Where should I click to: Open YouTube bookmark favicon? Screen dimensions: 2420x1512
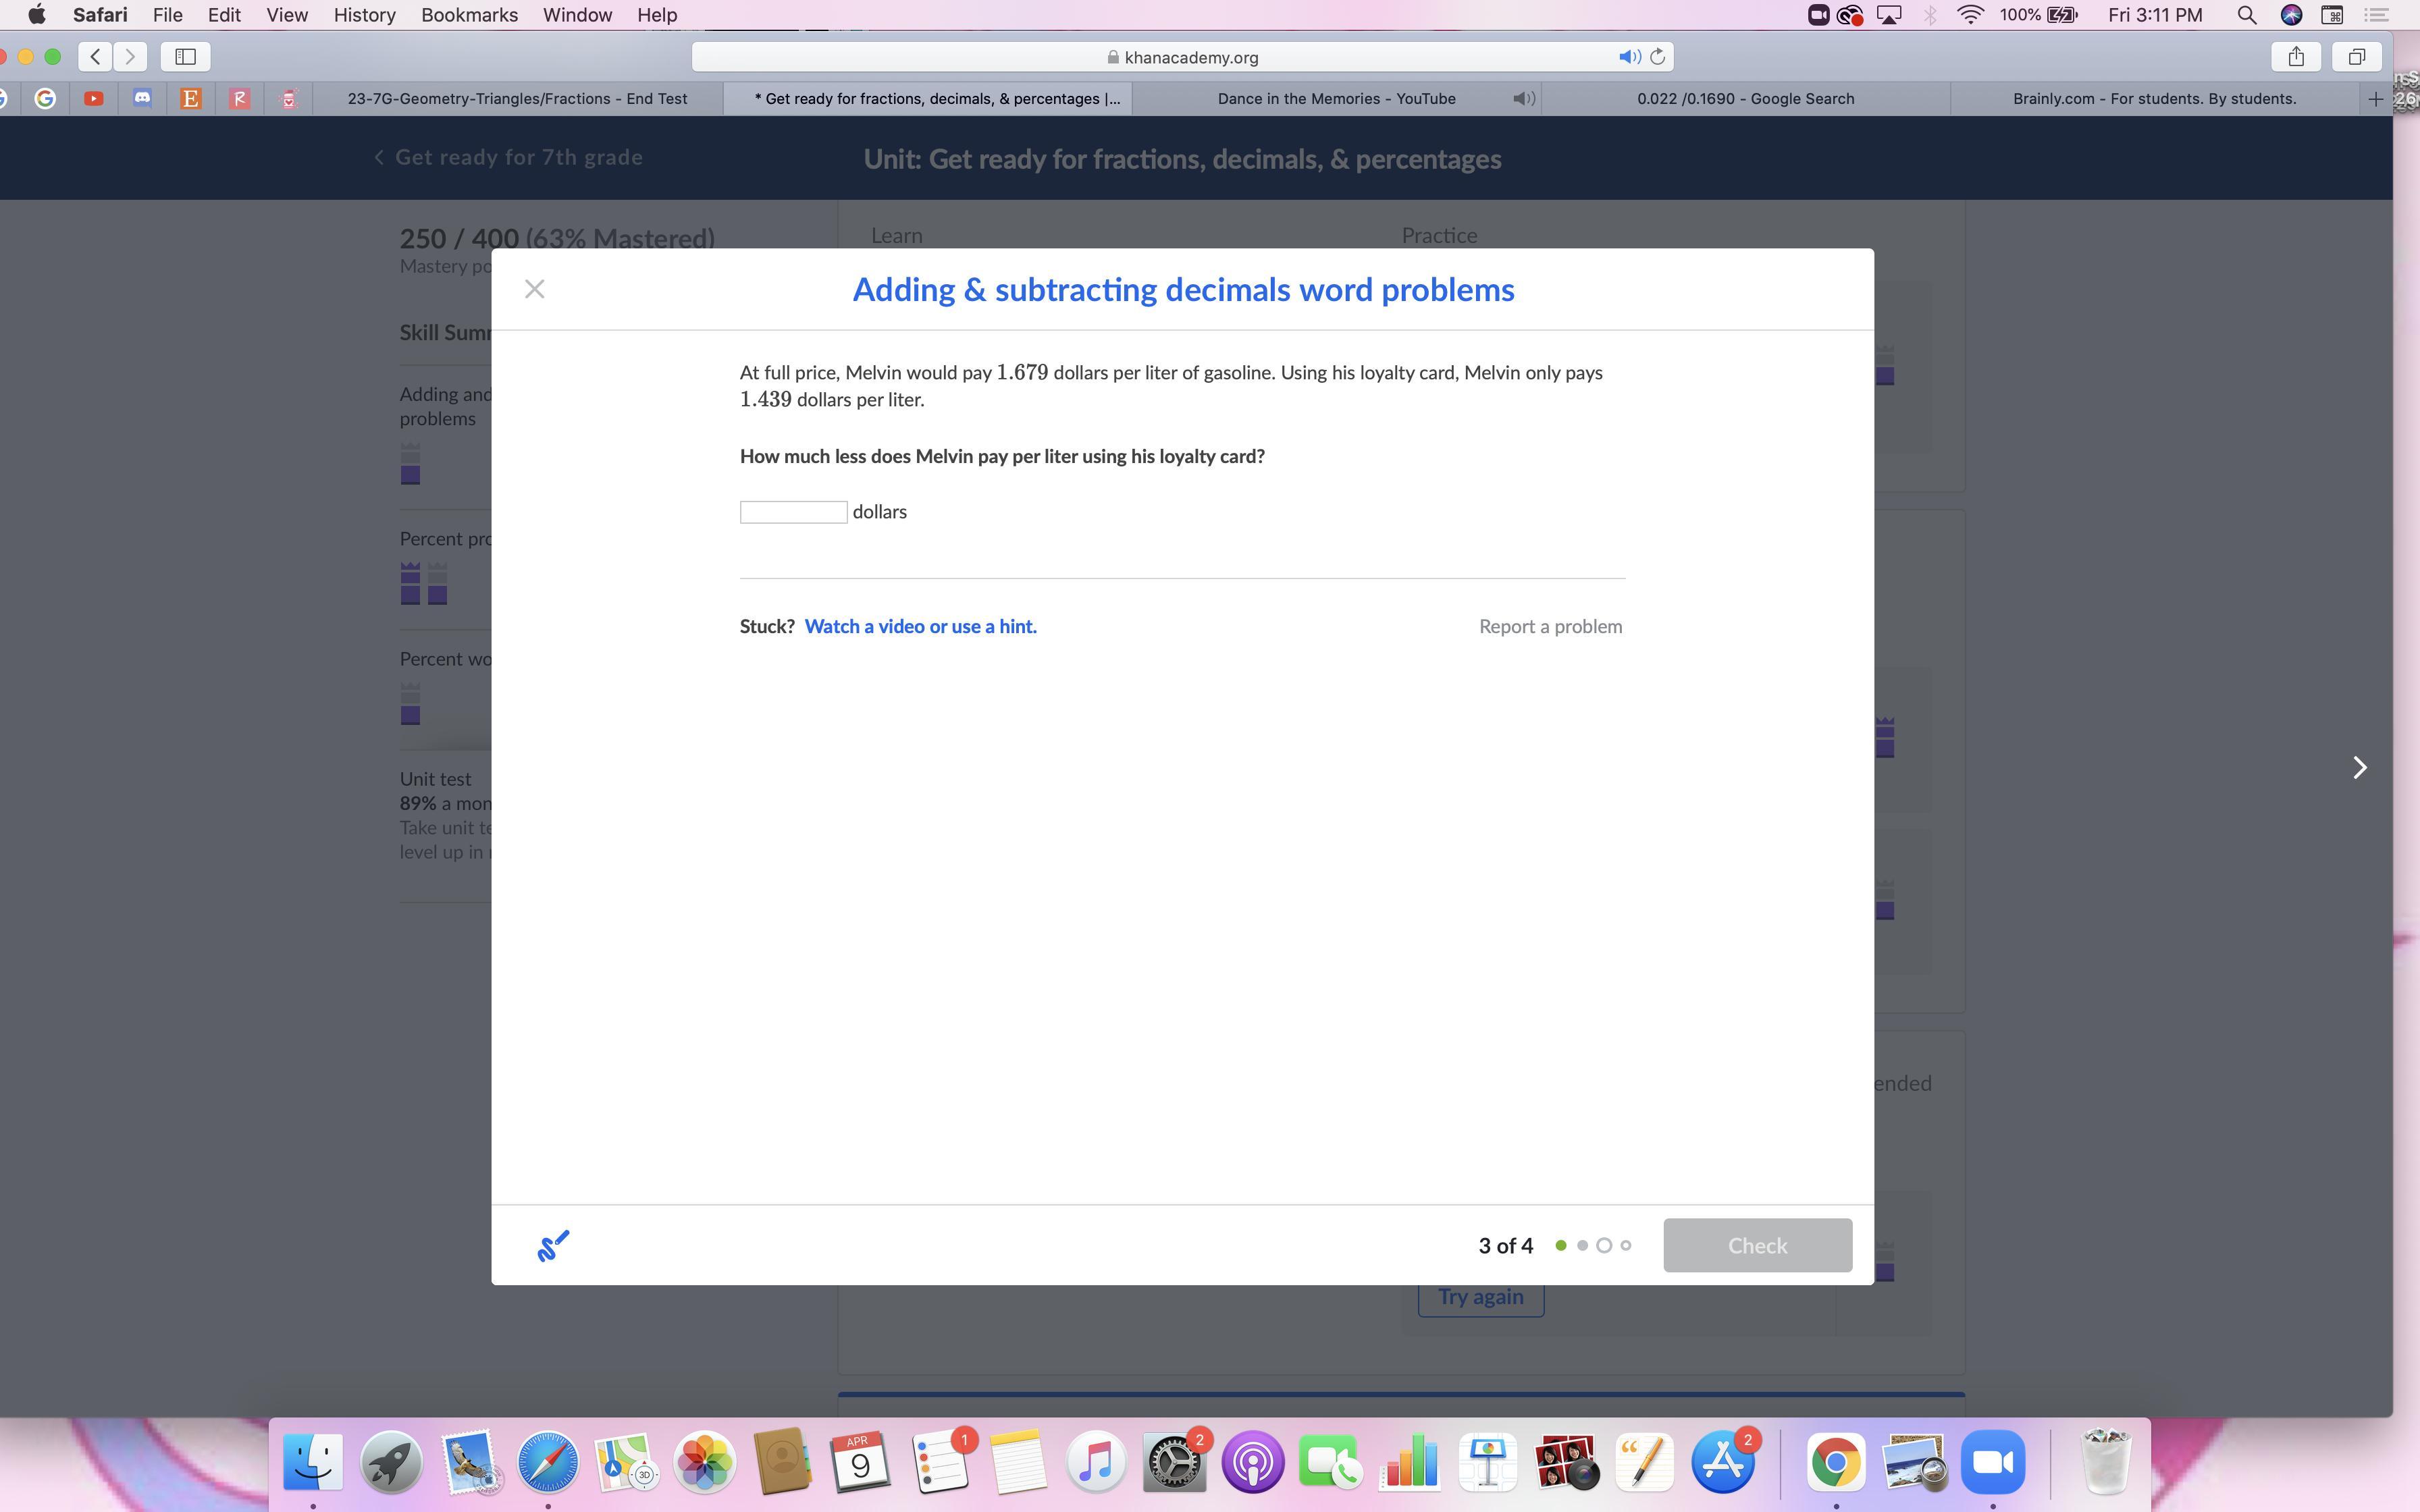click(94, 99)
